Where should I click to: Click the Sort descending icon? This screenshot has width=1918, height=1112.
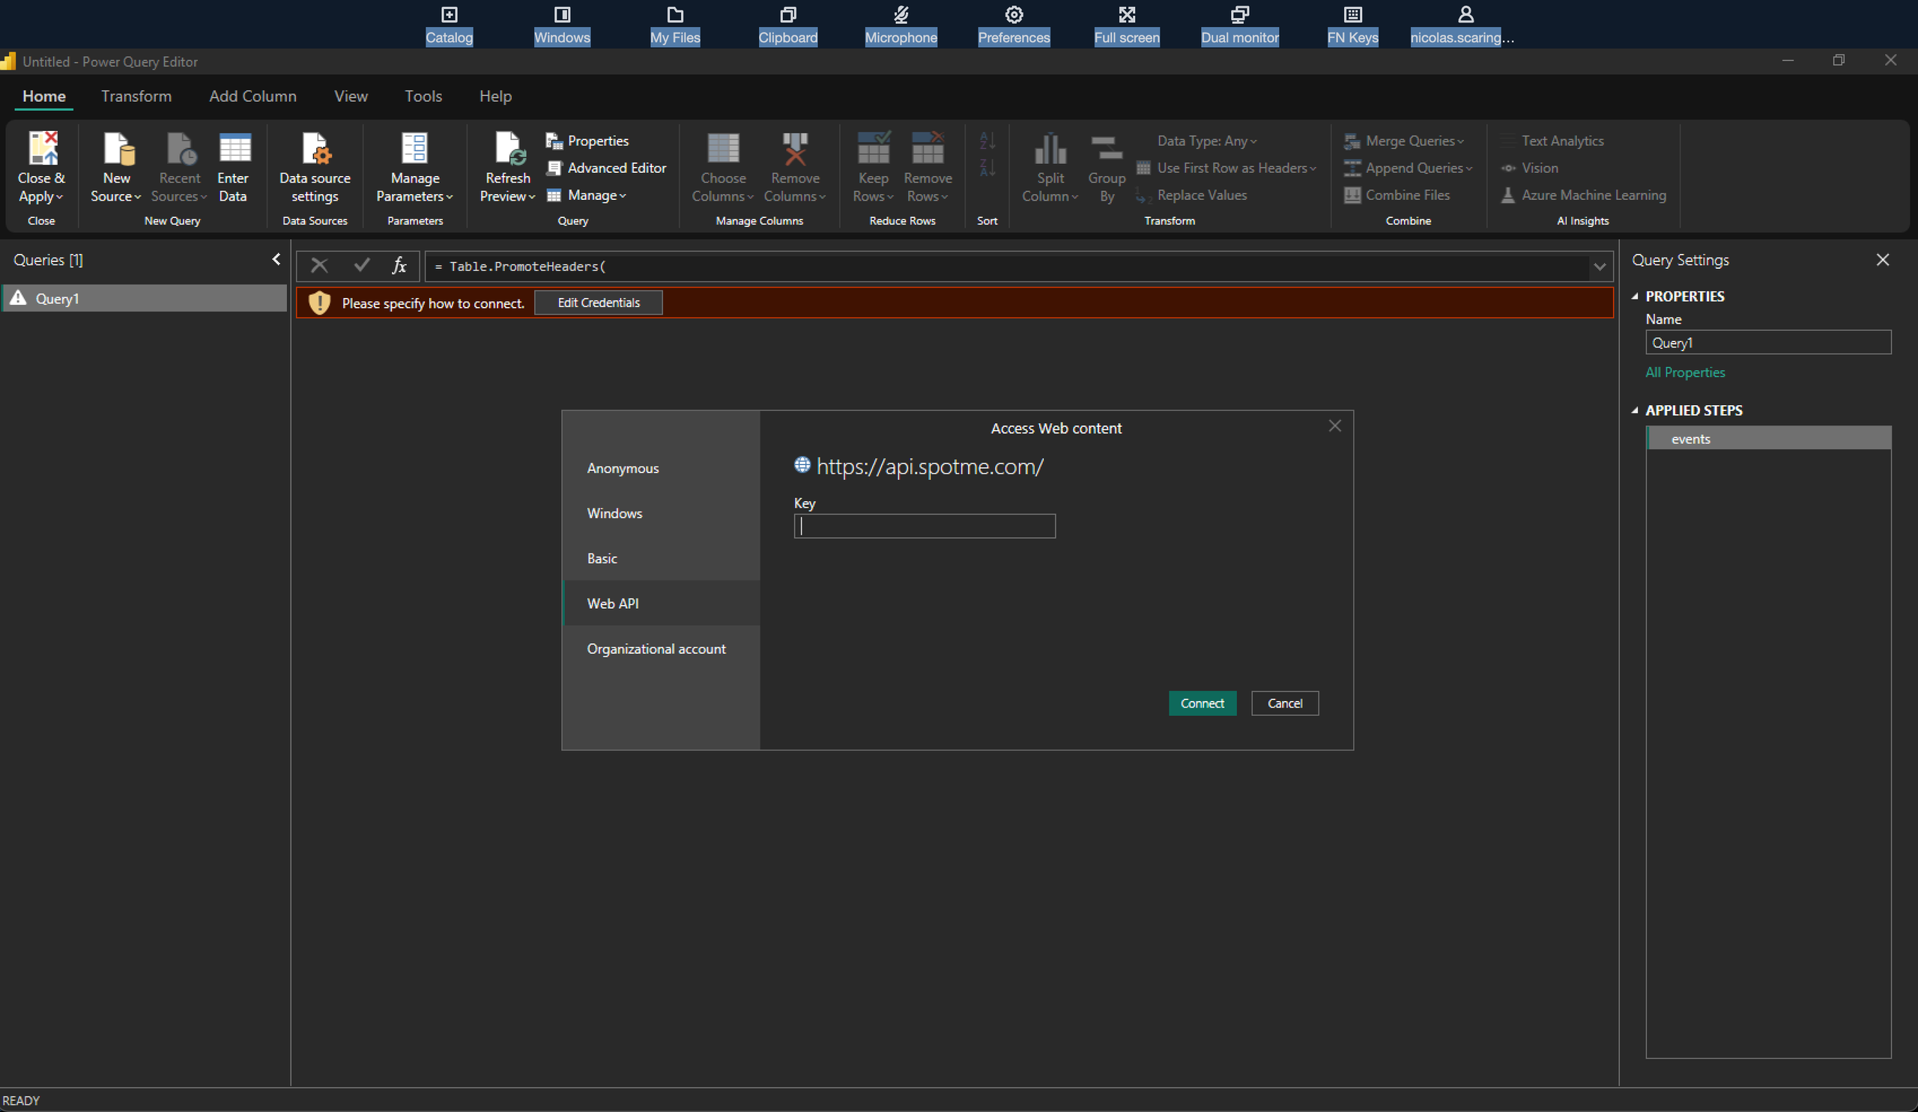pyautogui.click(x=987, y=167)
